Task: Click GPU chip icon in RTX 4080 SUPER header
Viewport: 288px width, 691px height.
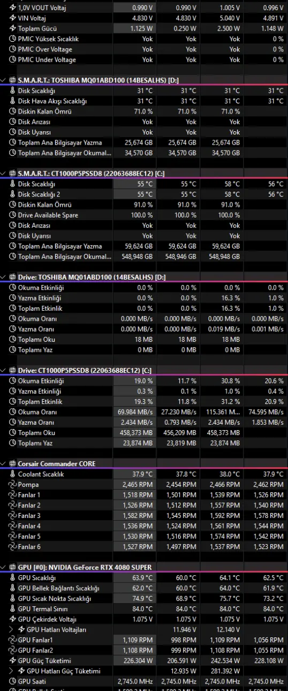Action: (12, 567)
